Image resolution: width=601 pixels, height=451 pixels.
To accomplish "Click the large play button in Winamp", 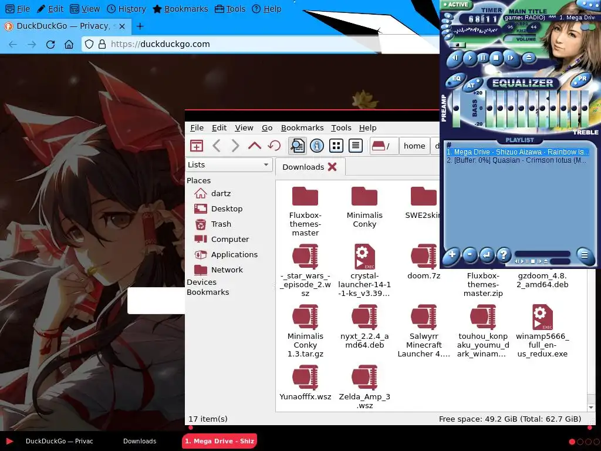I will click(x=470, y=58).
